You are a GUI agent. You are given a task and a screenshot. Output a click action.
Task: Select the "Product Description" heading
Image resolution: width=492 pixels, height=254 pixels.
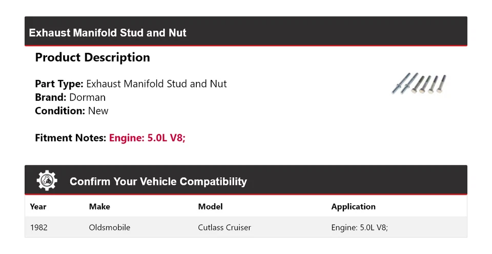click(x=92, y=58)
